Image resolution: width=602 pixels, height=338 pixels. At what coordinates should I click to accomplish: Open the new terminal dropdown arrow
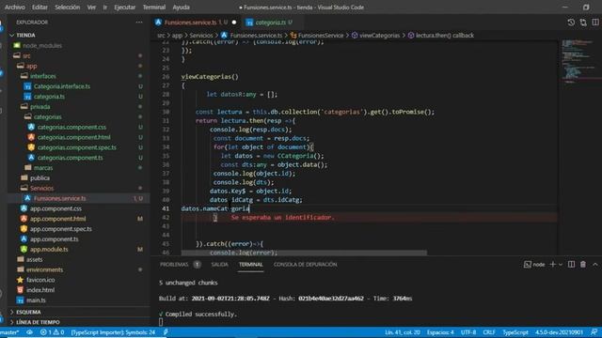tap(561, 265)
